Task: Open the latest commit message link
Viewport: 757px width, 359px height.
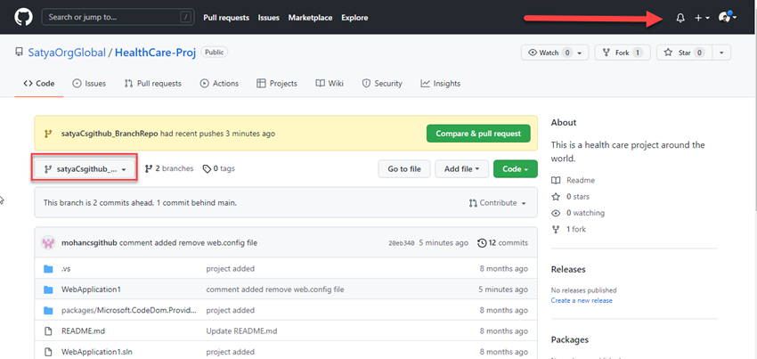Action: [188, 242]
